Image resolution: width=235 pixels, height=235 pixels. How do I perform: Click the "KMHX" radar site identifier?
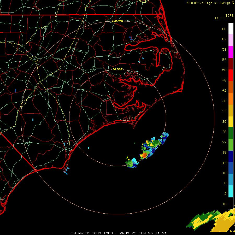point(124,233)
